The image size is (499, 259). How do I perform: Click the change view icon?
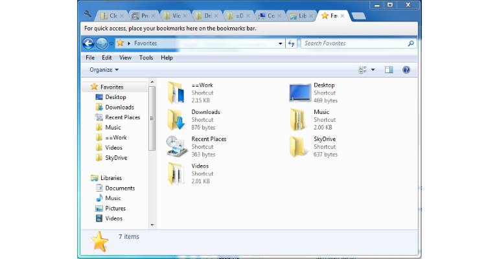pyautogui.click(x=362, y=70)
